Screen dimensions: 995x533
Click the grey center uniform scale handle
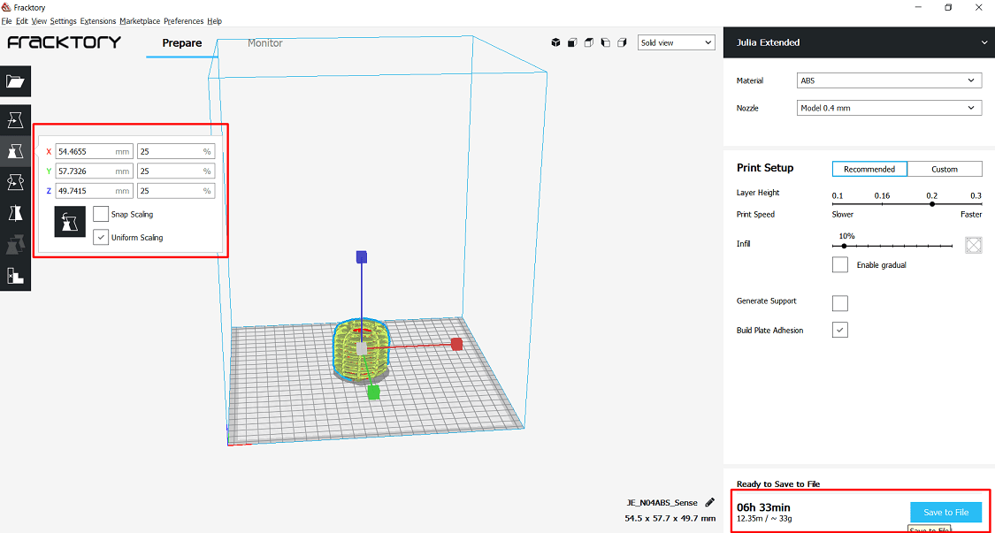361,349
